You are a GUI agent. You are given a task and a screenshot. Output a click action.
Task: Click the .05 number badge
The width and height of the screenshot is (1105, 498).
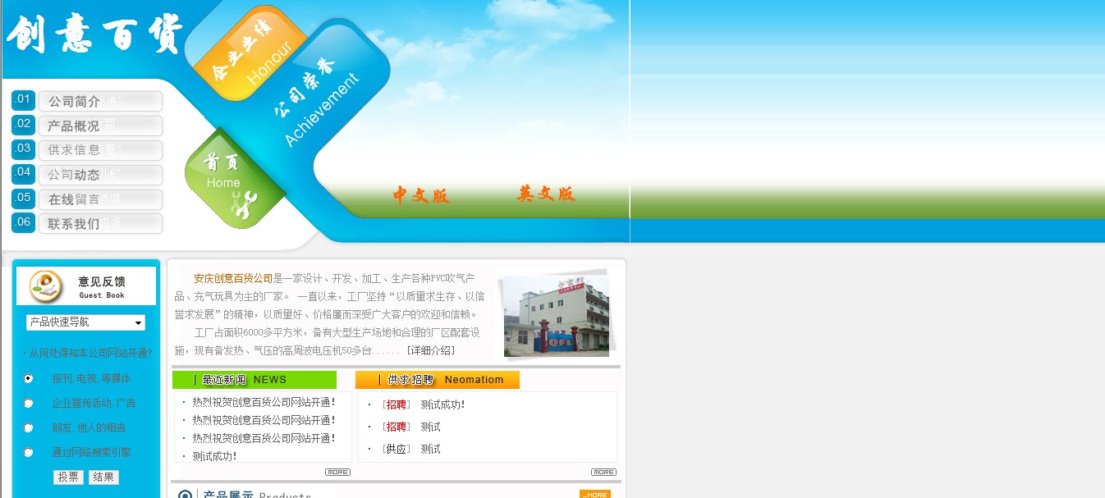(x=23, y=199)
